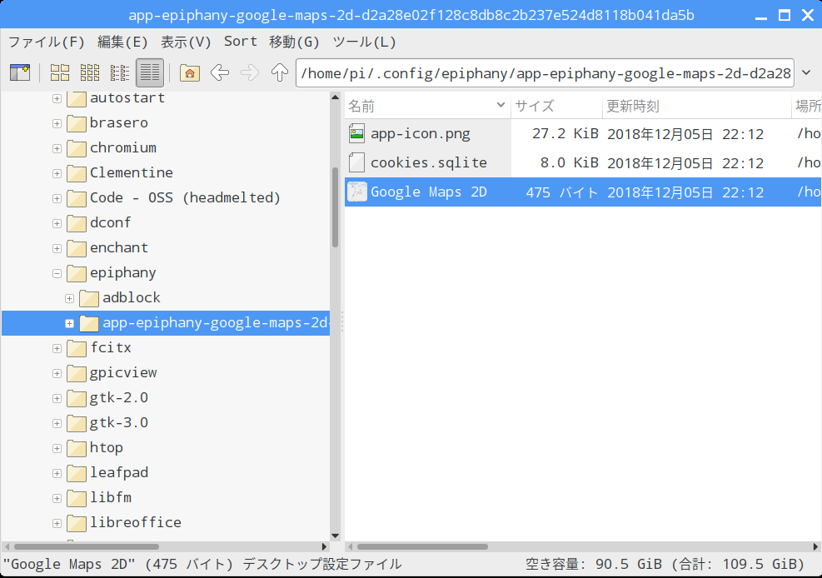Select the fcitx folder icon

pos(77,348)
